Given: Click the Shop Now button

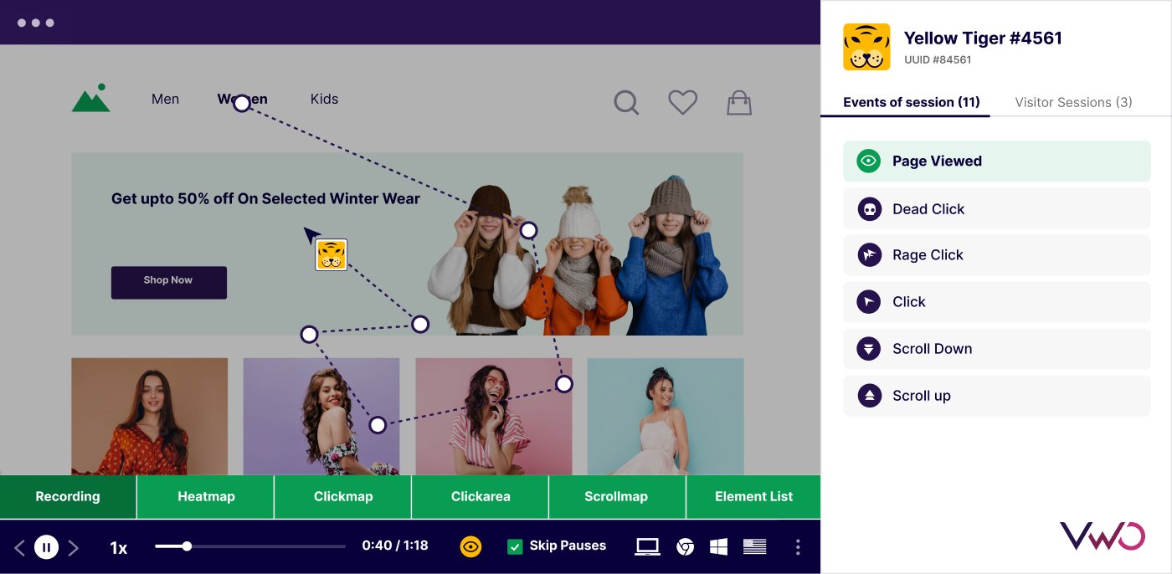Looking at the screenshot, I should [169, 282].
